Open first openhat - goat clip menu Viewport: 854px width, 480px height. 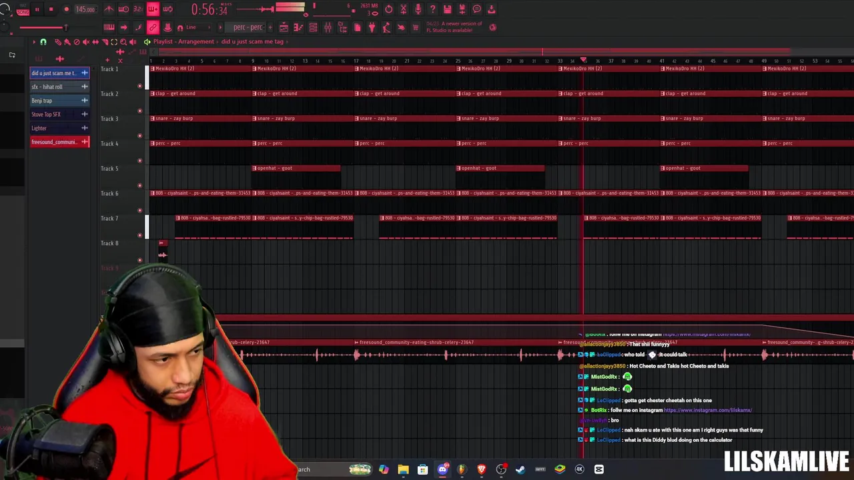click(x=255, y=168)
